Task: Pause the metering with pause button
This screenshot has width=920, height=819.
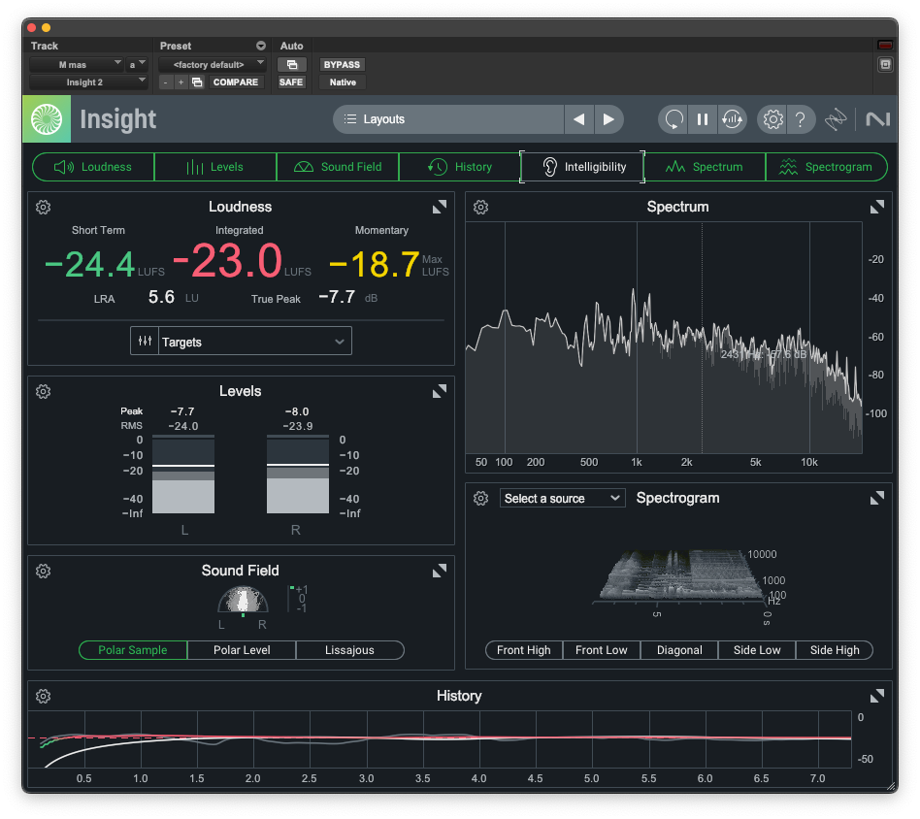Action: coord(702,119)
